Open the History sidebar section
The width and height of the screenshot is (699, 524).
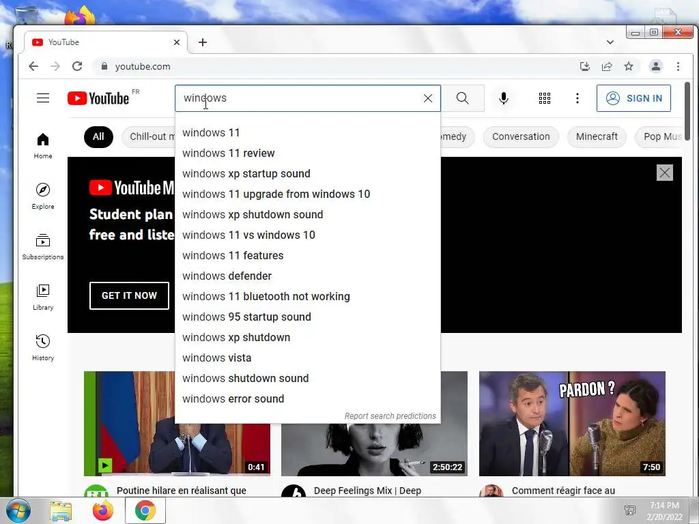43,347
